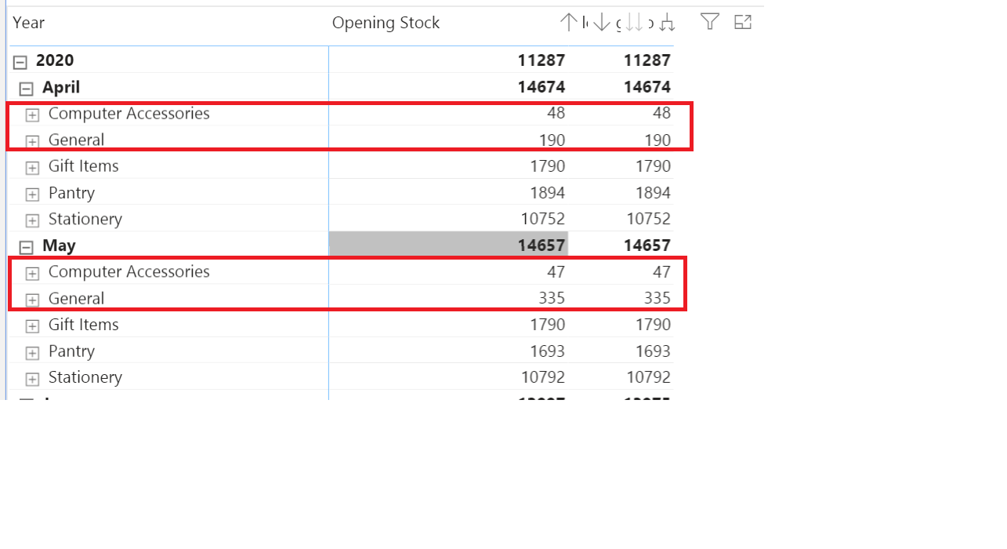Expand General under April

tap(32, 142)
